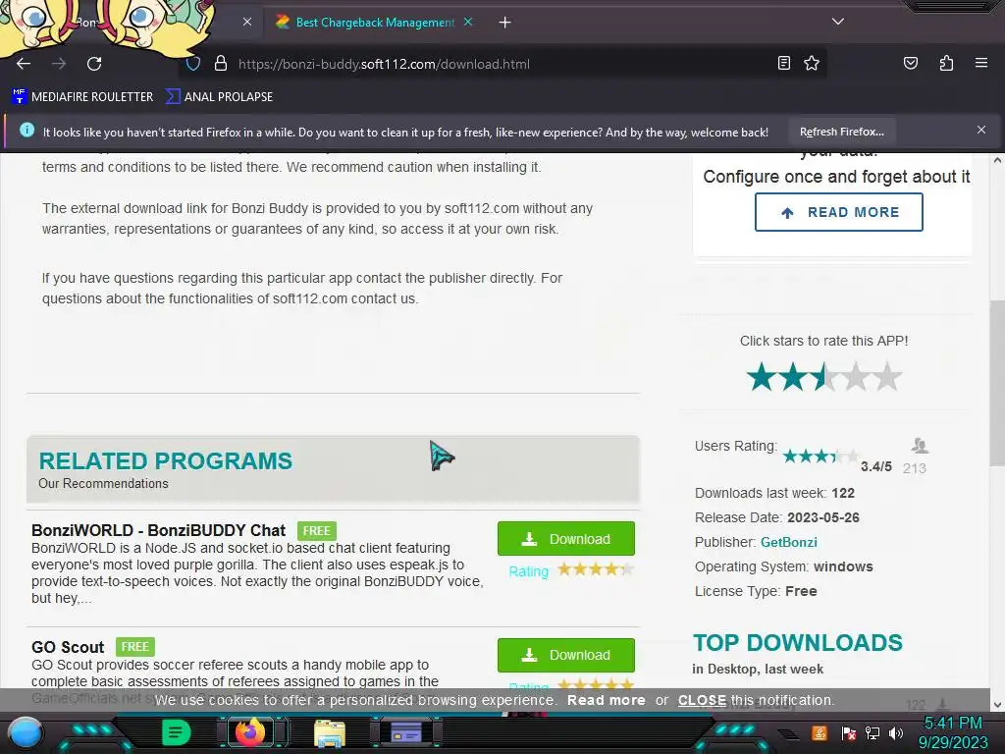The height and width of the screenshot is (754, 1005).
Task: Click the volume speaker tray icon
Action: tap(895, 733)
